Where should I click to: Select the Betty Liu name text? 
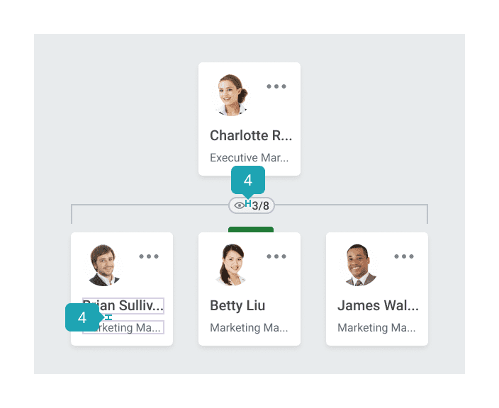click(x=237, y=305)
